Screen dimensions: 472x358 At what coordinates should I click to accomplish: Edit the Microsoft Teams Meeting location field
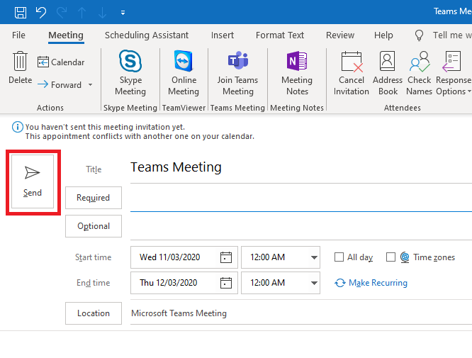301,313
